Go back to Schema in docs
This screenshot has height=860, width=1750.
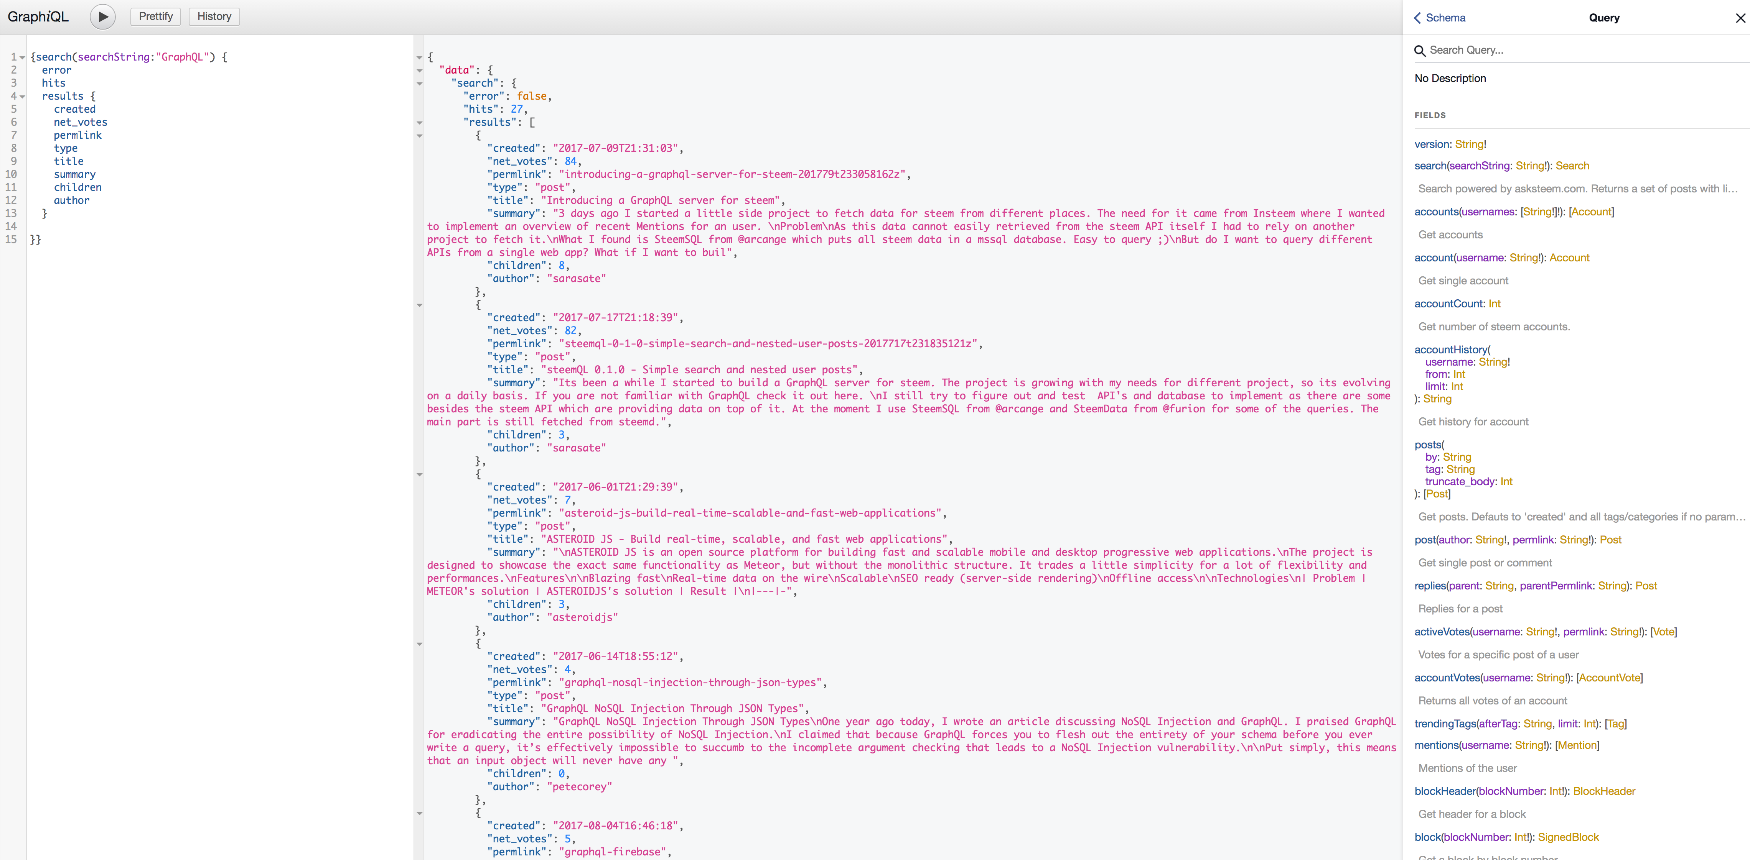click(x=1440, y=18)
